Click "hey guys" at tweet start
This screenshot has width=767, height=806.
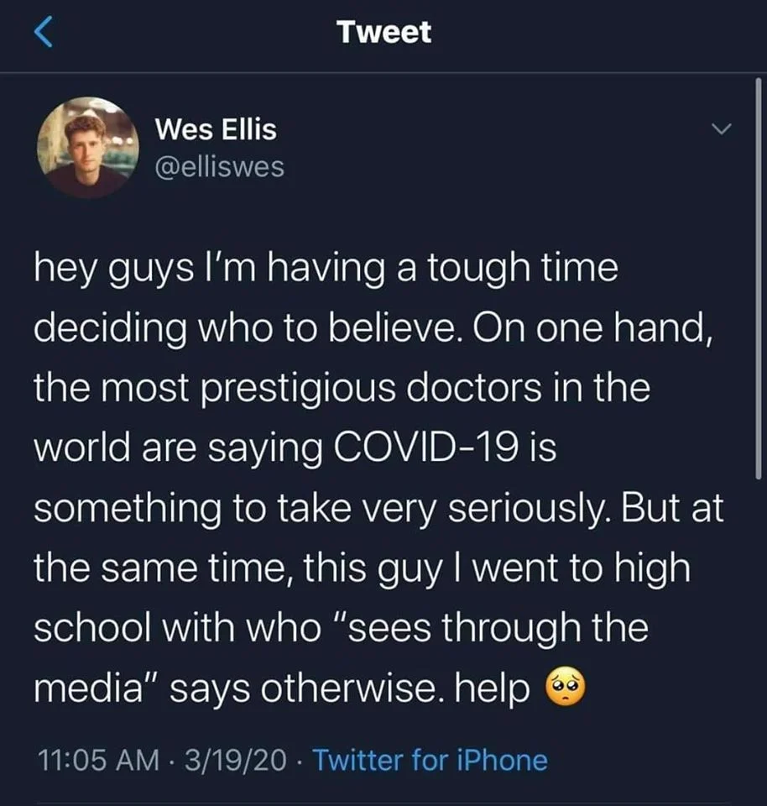113,269
